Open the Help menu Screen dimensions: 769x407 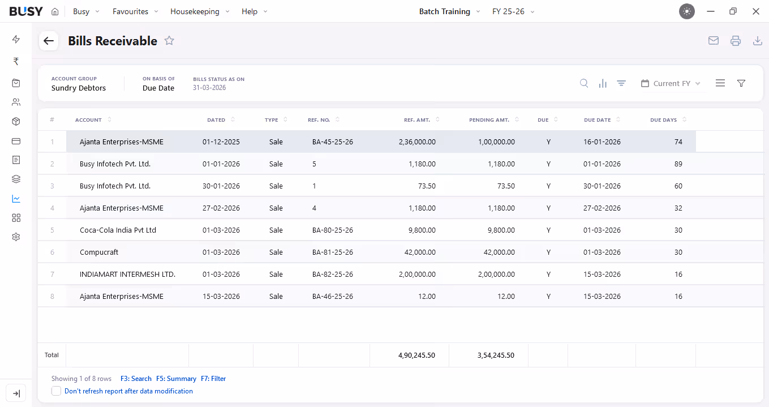255,11
